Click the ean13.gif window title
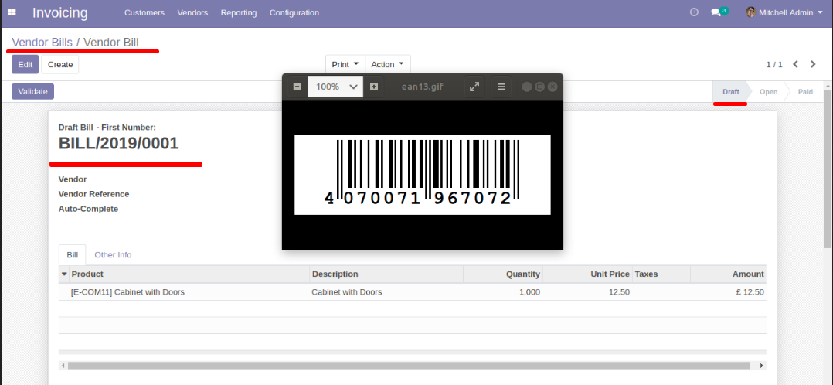The height and width of the screenshot is (385, 833). [x=423, y=87]
